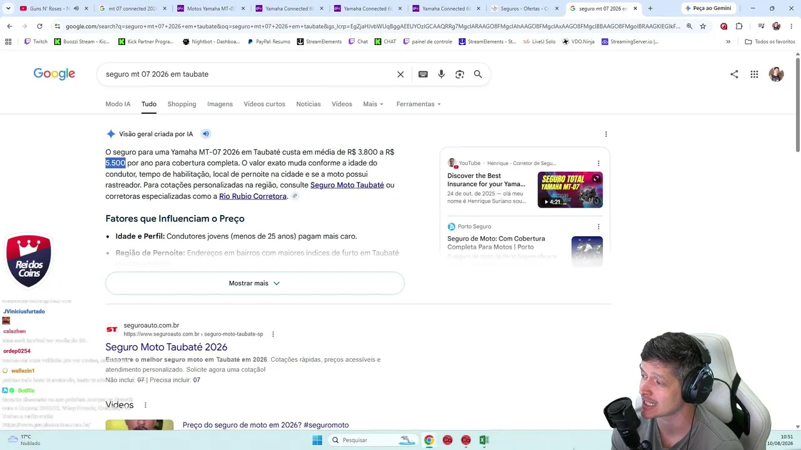Bookmark this page with the star icon
Viewport: 801px width, 450px height.
[703, 26]
